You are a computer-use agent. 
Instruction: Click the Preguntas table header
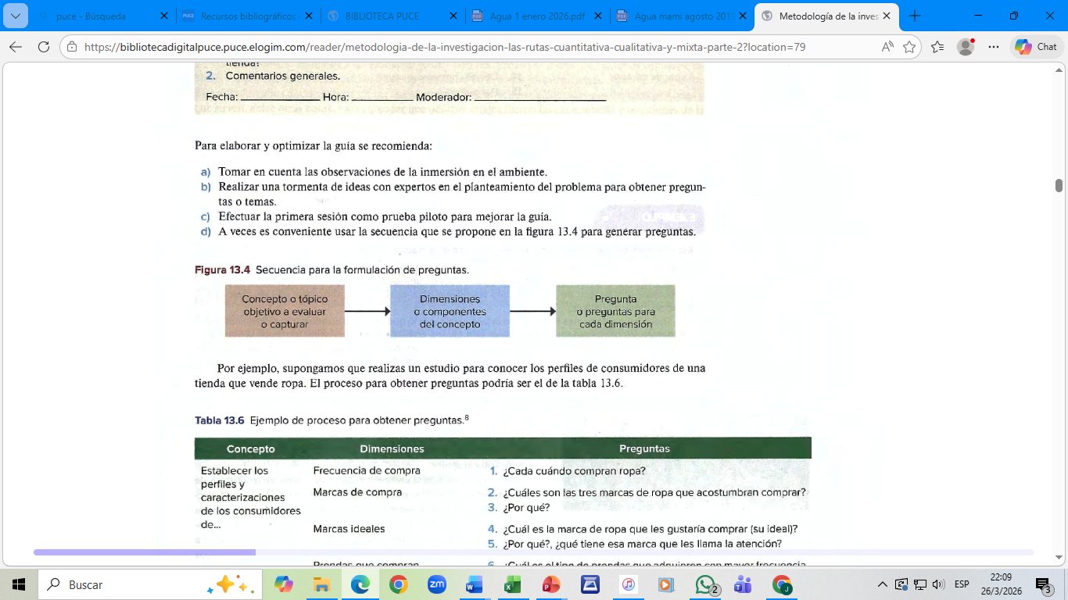tap(644, 449)
